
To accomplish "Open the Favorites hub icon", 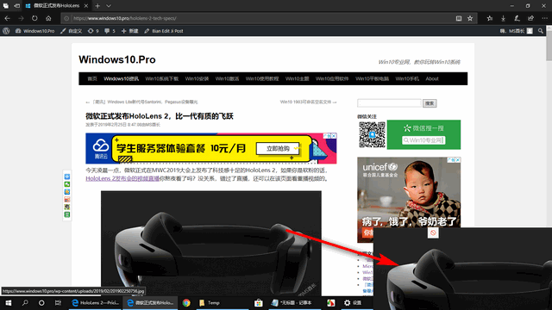I will tap(490, 18).
